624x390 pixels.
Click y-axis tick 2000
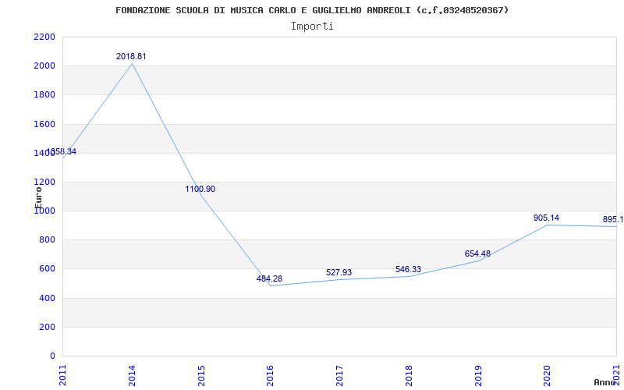click(44, 66)
